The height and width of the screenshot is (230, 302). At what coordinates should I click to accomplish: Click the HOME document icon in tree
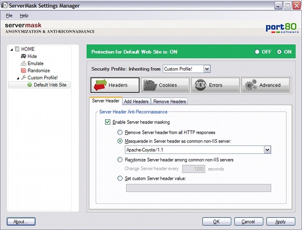click(17, 49)
